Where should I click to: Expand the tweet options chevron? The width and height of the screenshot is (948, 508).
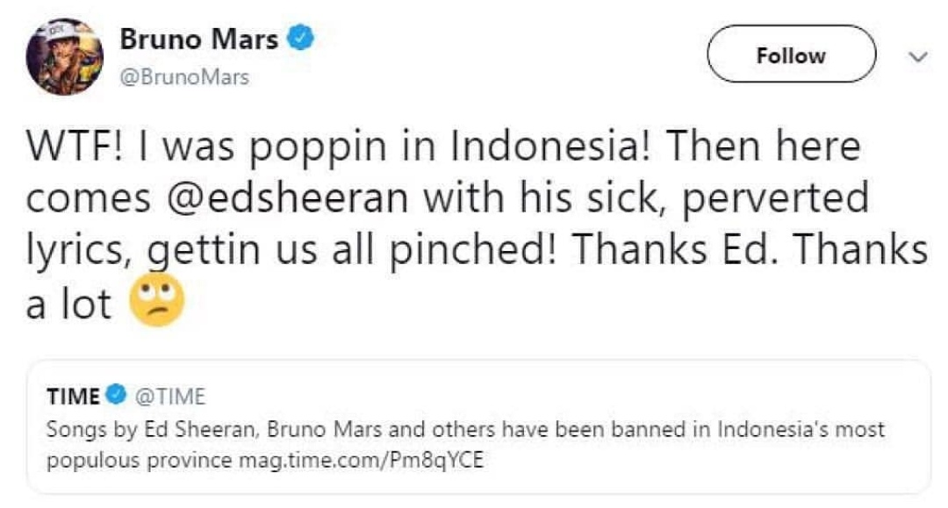pos(916,57)
